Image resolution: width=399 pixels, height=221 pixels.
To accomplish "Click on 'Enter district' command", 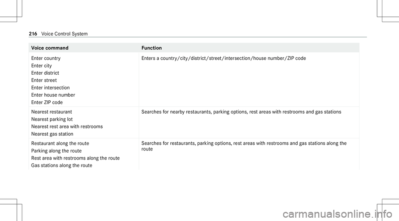I will pos(45,73).
